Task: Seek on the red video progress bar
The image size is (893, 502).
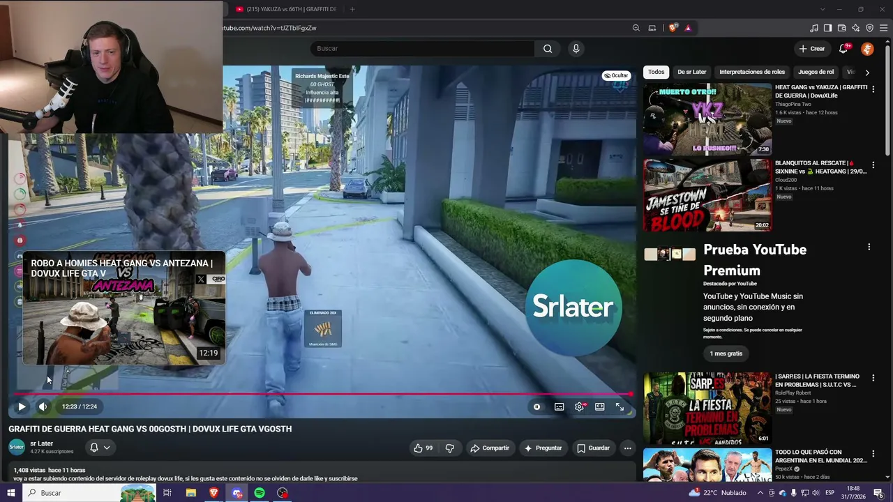Action: pyautogui.click(x=322, y=394)
